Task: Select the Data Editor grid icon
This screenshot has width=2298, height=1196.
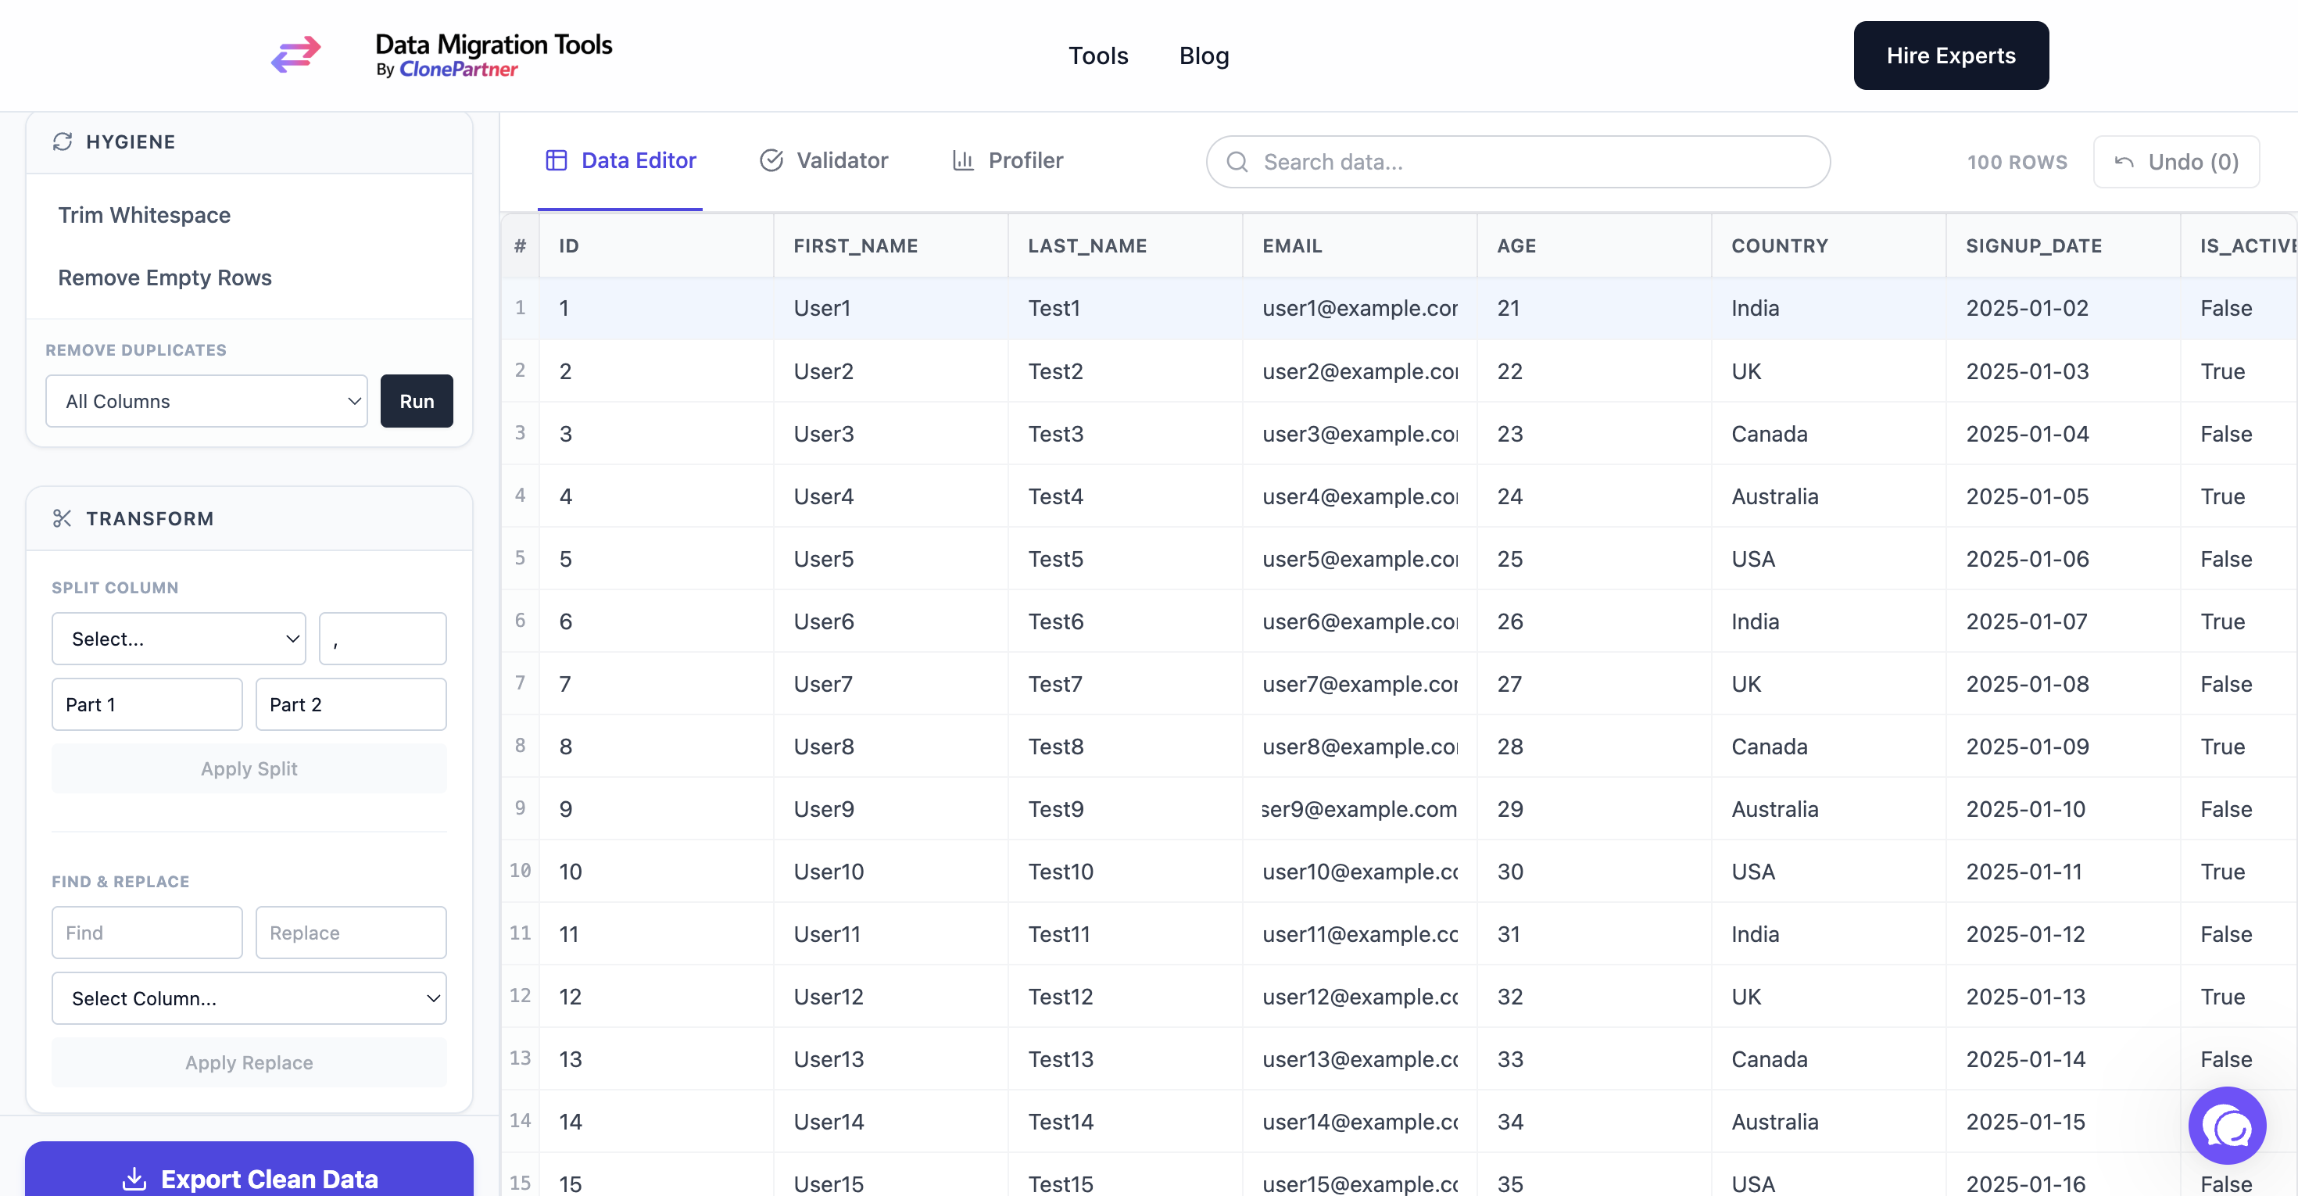Action: tap(556, 159)
